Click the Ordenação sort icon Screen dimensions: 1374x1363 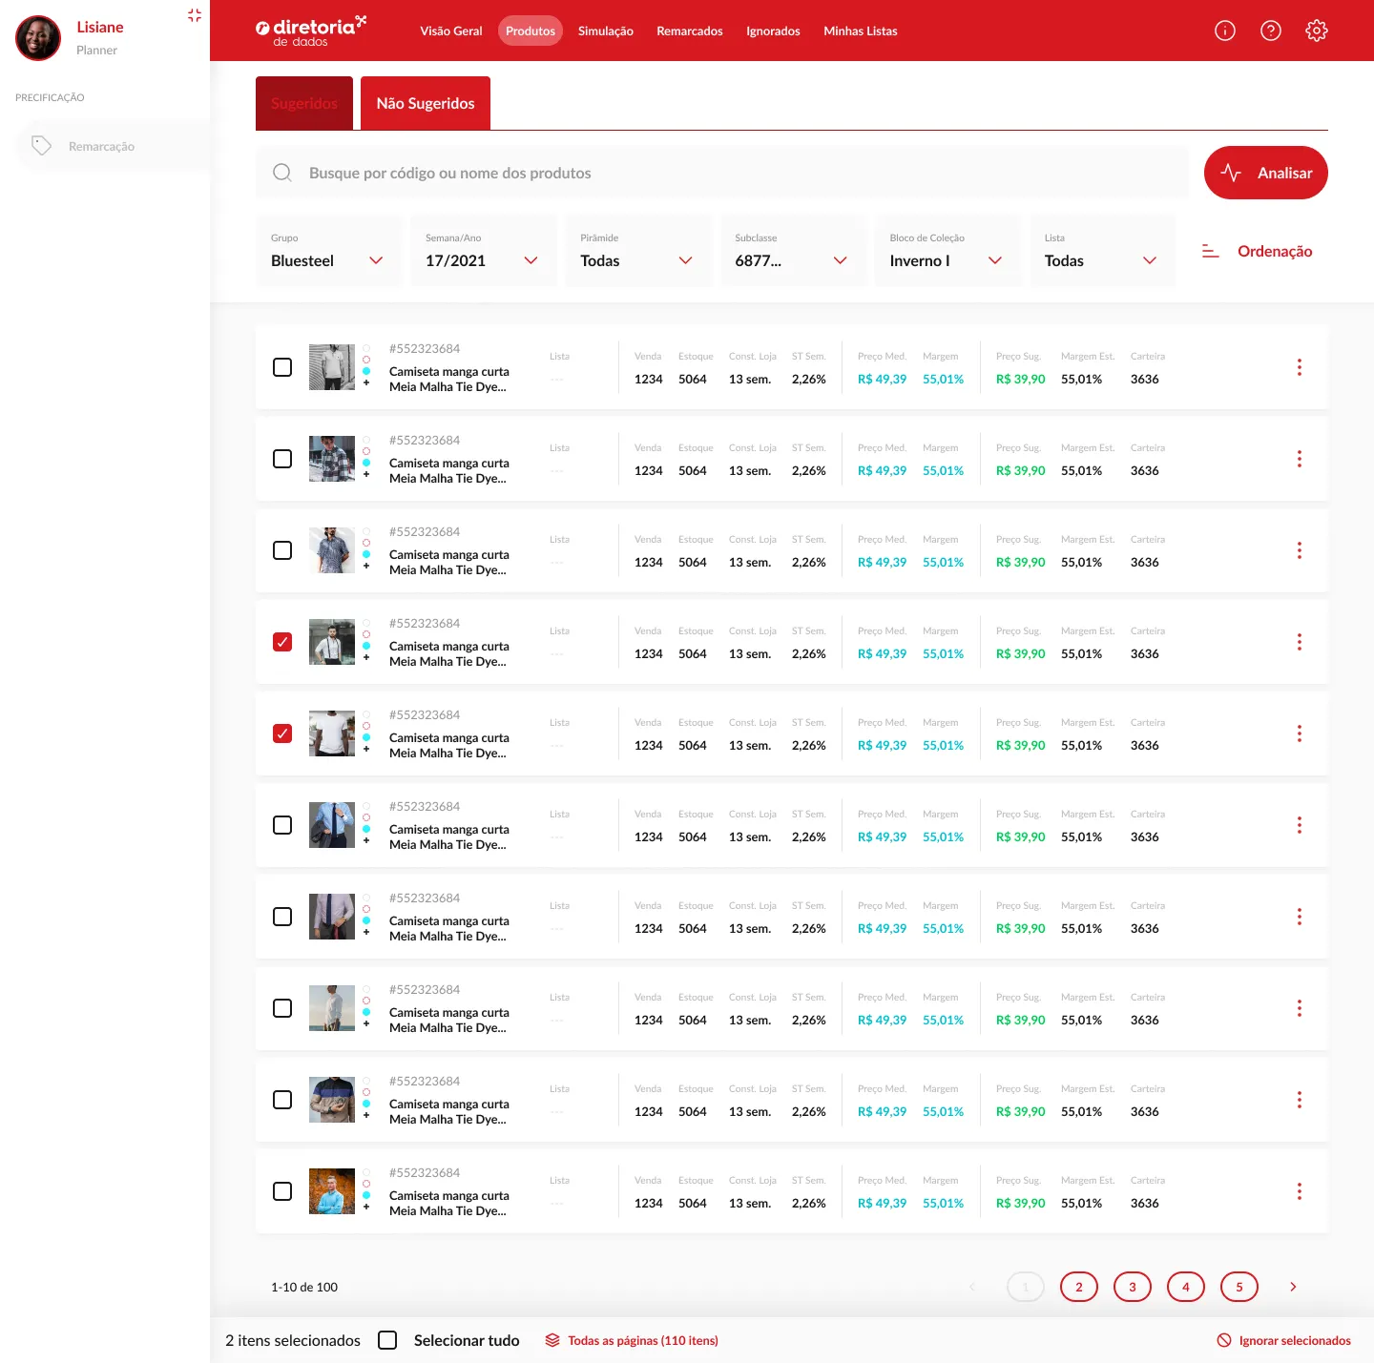pyautogui.click(x=1210, y=251)
